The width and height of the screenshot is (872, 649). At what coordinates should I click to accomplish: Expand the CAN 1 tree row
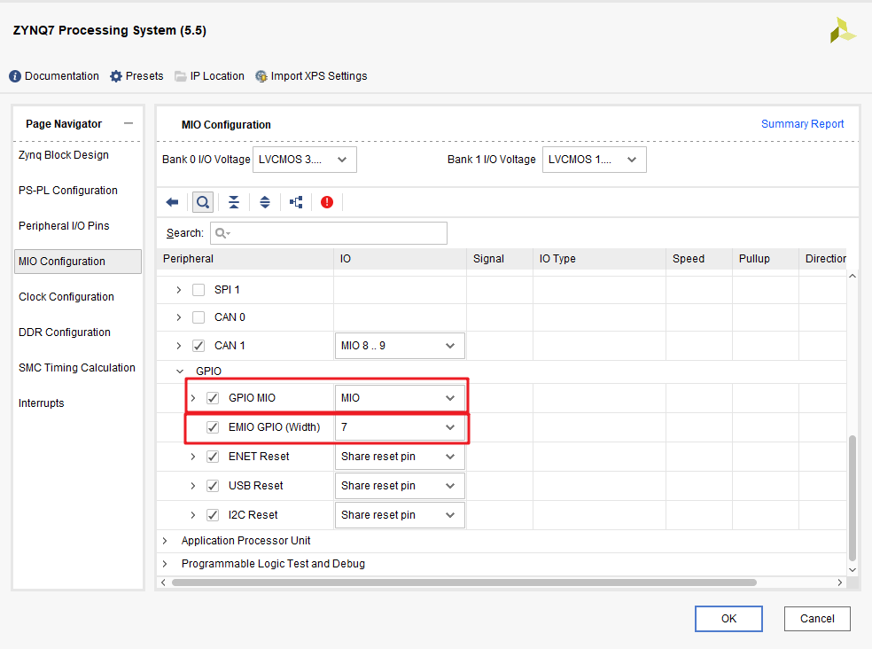pos(178,346)
